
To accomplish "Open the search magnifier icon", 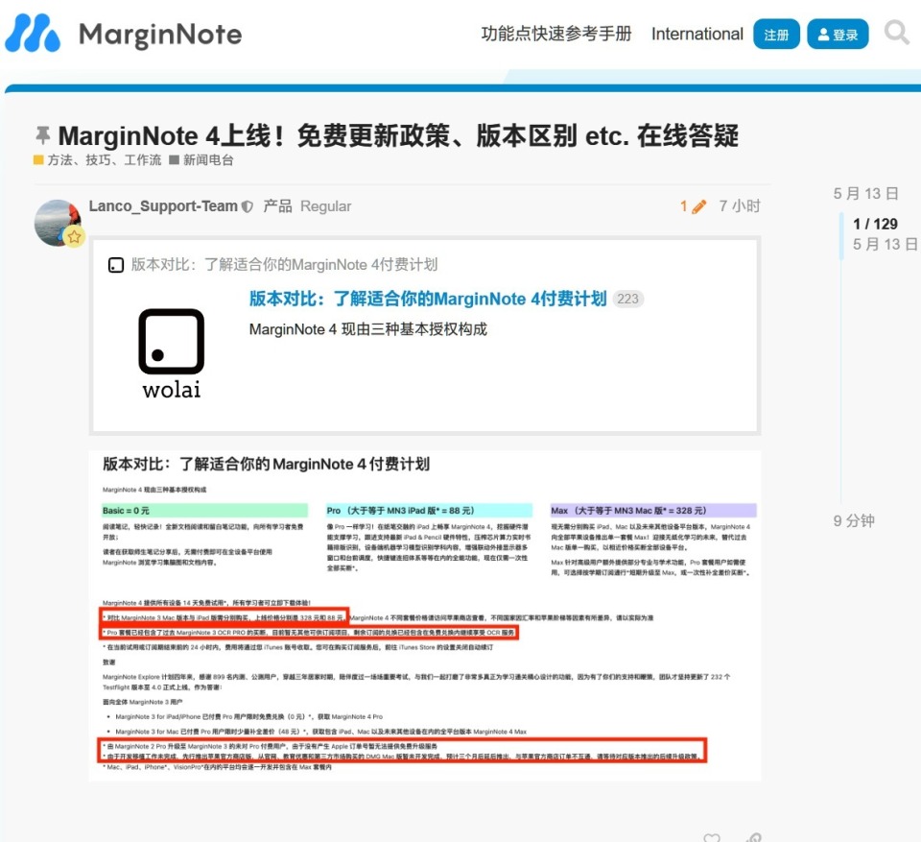I will (896, 35).
